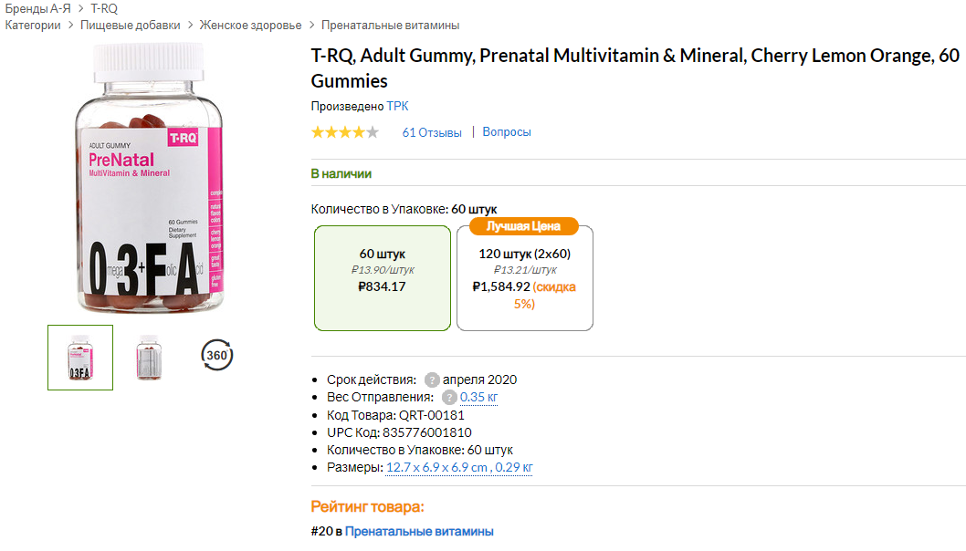The height and width of the screenshot is (551, 966).
Task: Open the 61 Отзывы reviews link
Action: pyautogui.click(x=432, y=132)
